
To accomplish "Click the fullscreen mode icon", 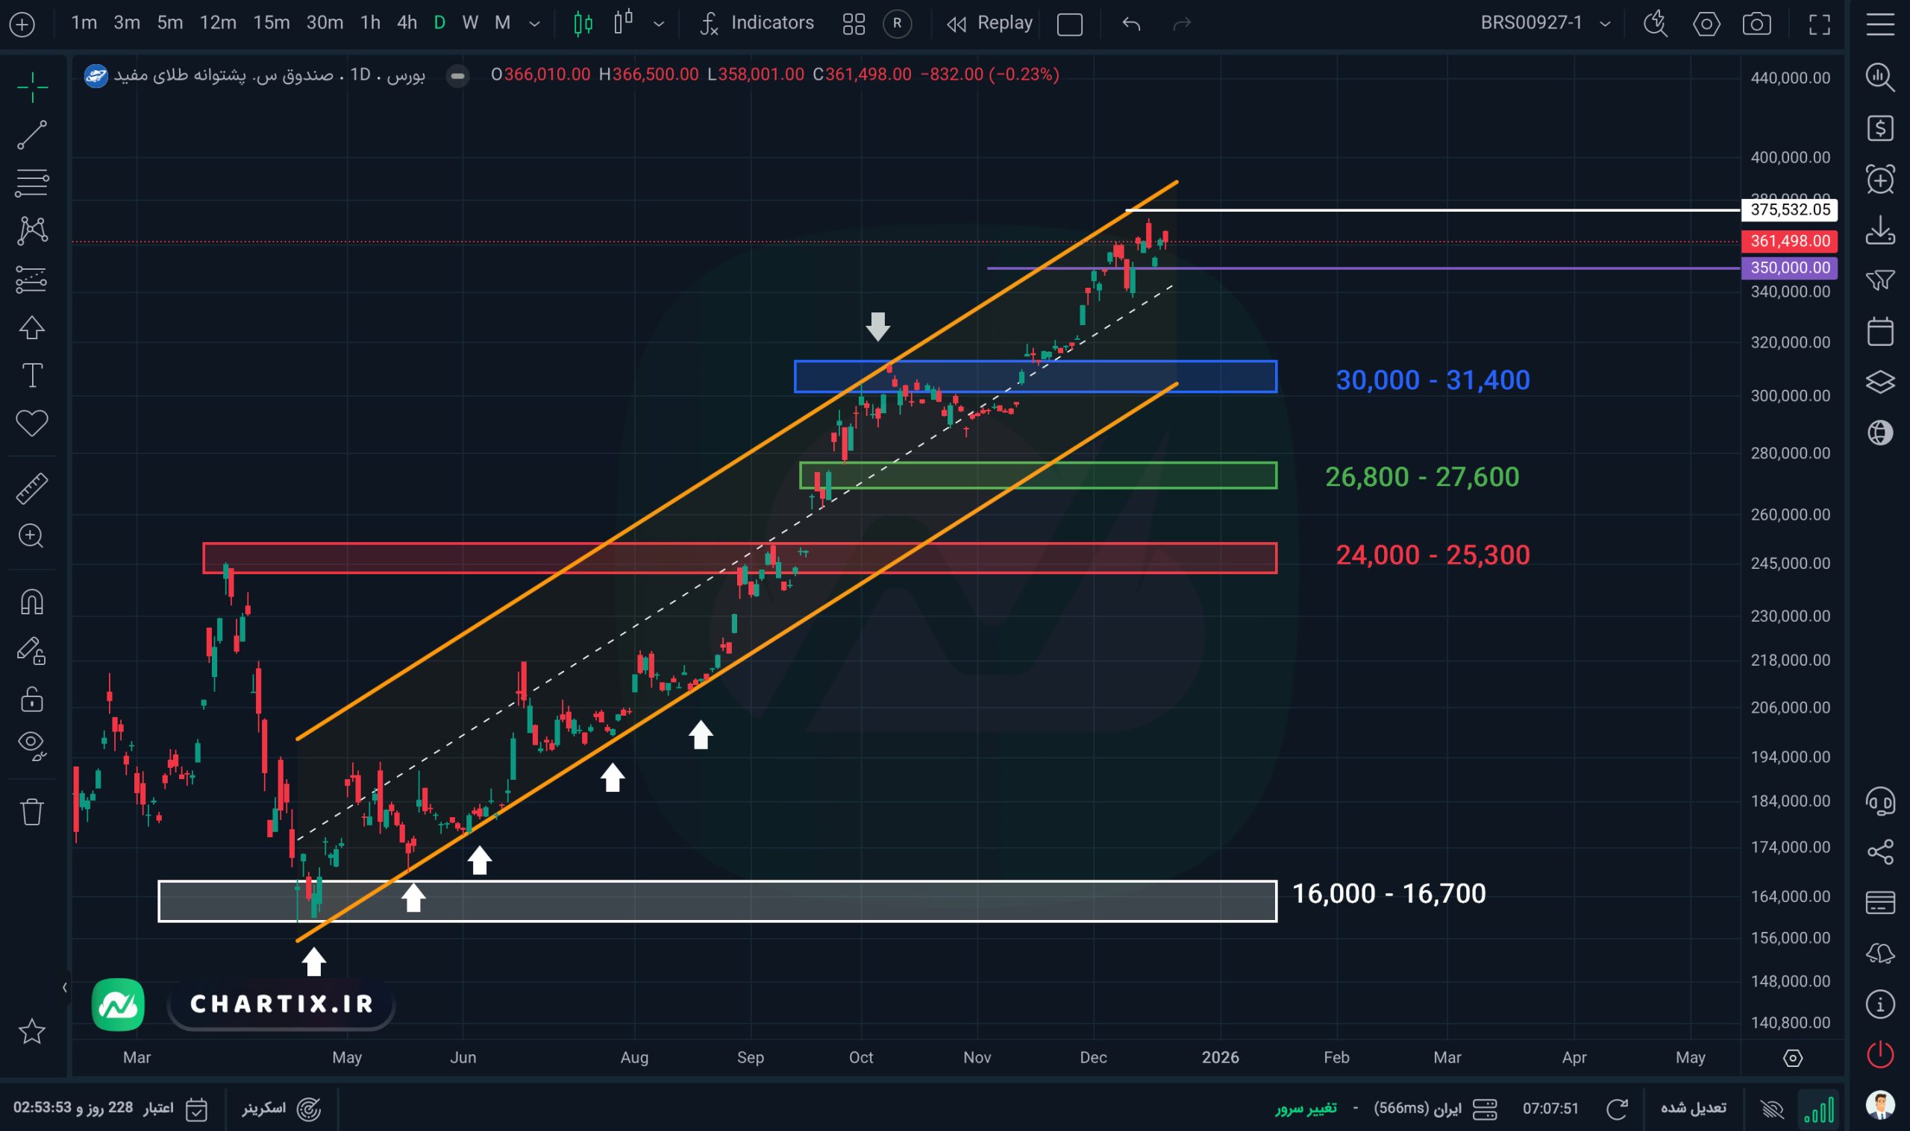I will [1819, 24].
